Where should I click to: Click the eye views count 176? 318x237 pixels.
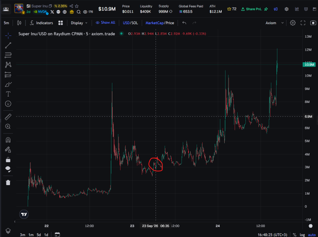(x=88, y=12)
